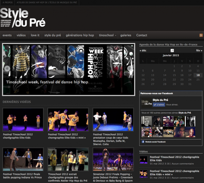This screenshot has height=183, width=204.
Task: Open the vidéos menu item
Action: (x=21, y=35)
